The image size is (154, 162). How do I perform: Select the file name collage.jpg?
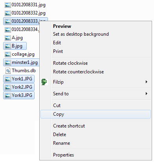[23, 55]
